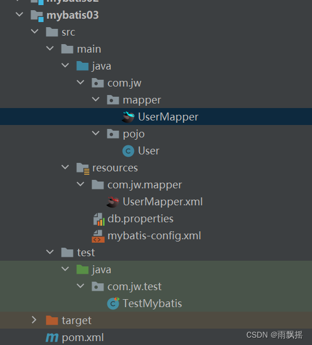This screenshot has width=312, height=345.
Task: Expand the target folder chevron
Action: coord(34,320)
